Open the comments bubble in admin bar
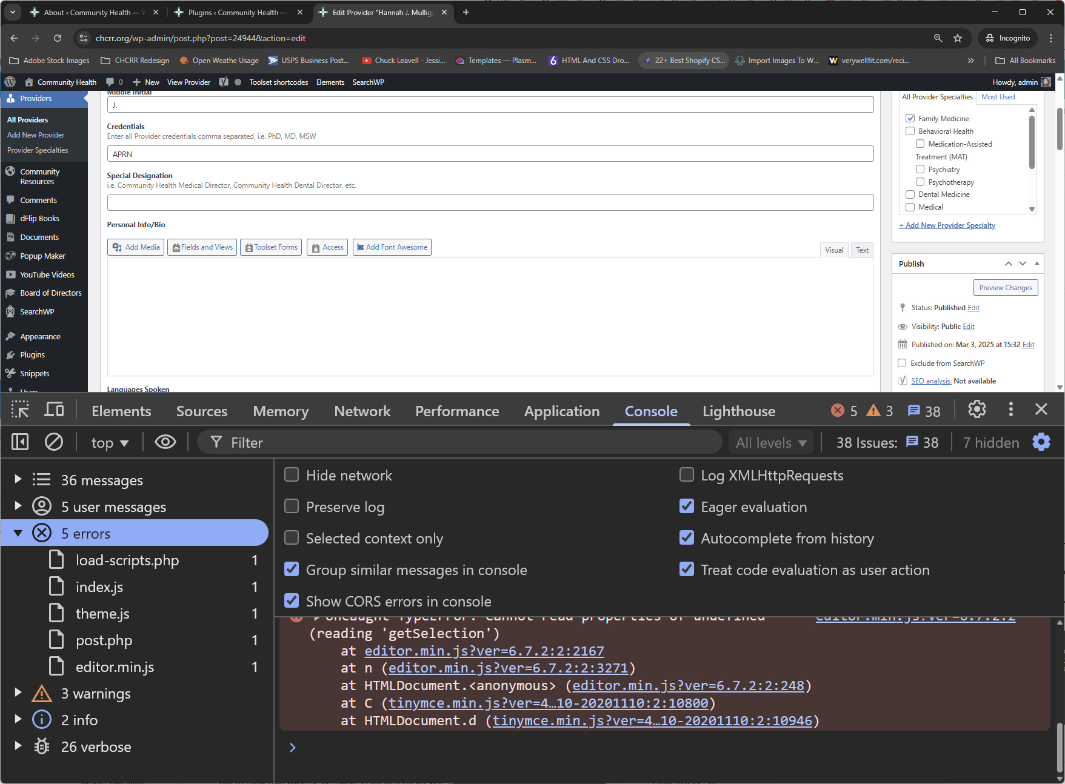 (x=114, y=82)
